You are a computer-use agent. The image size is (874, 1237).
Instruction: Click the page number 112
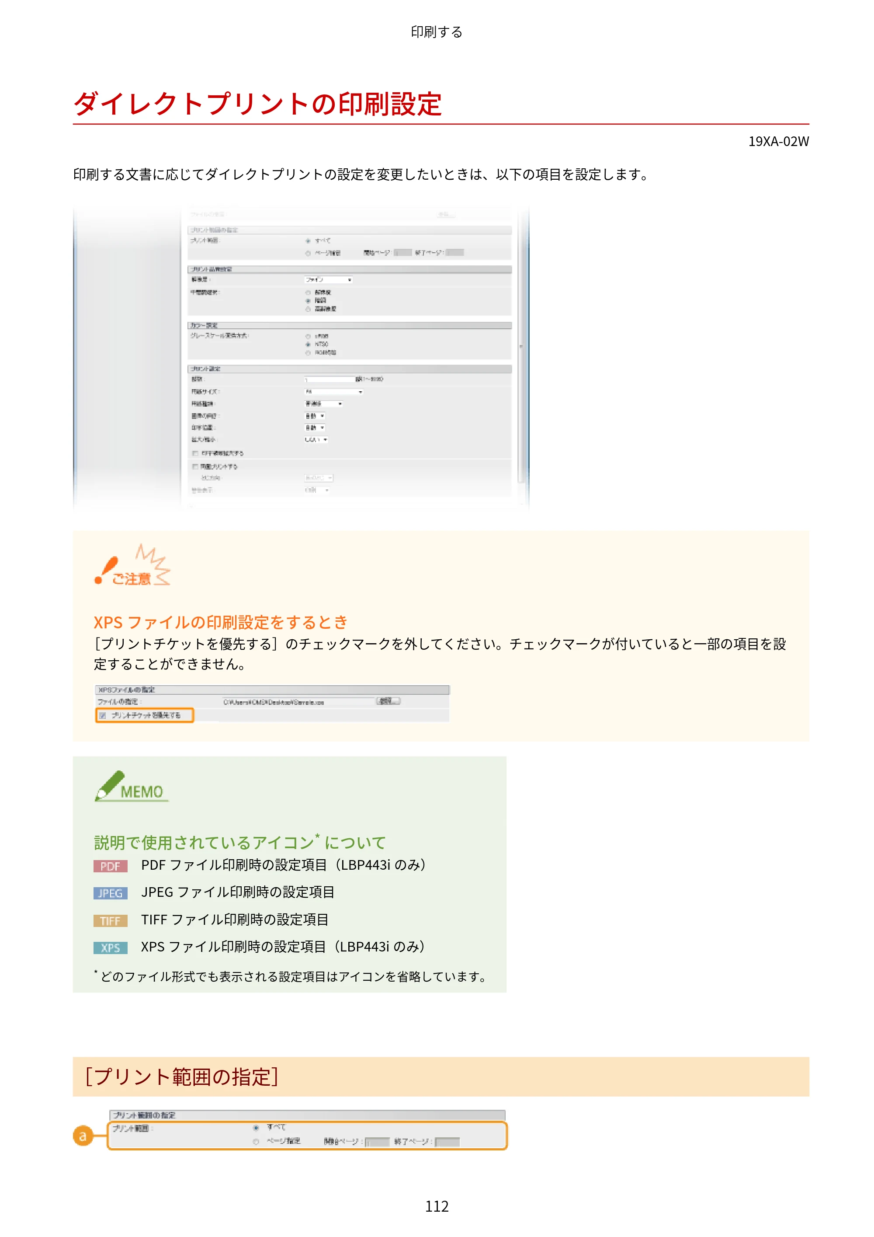[437, 1206]
